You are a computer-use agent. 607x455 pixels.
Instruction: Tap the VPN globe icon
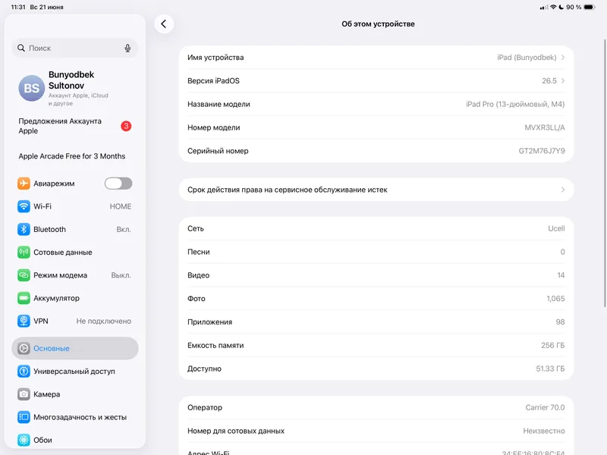(24, 321)
